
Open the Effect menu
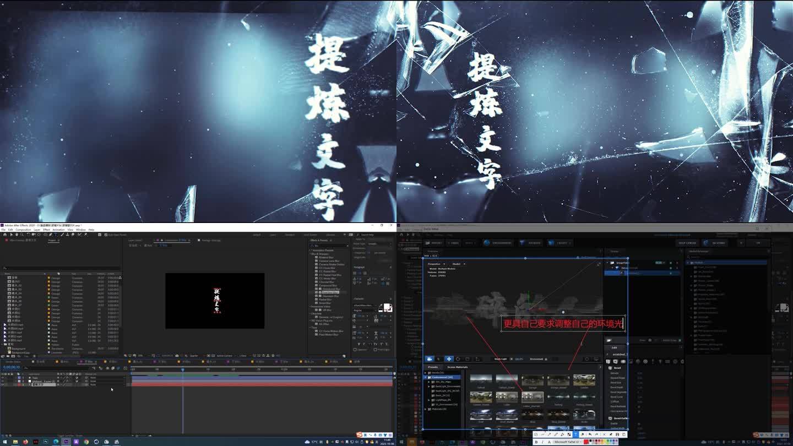tap(46, 230)
